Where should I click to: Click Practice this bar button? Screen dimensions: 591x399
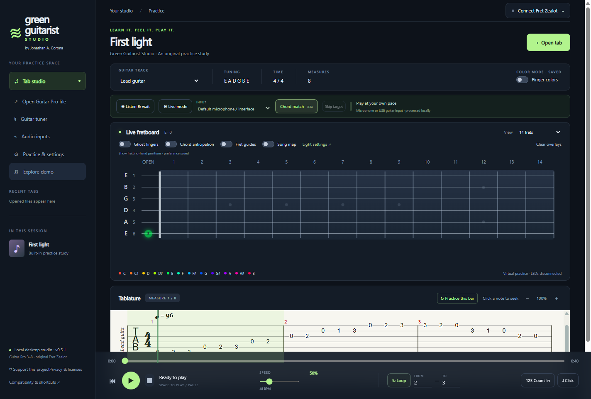tap(457, 298)
